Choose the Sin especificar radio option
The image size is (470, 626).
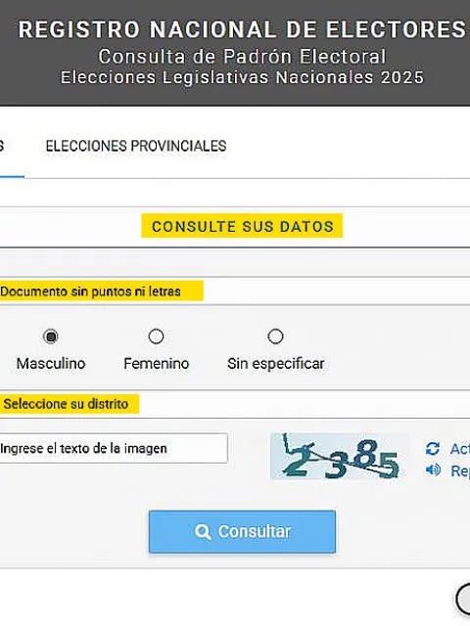[275, 336]
